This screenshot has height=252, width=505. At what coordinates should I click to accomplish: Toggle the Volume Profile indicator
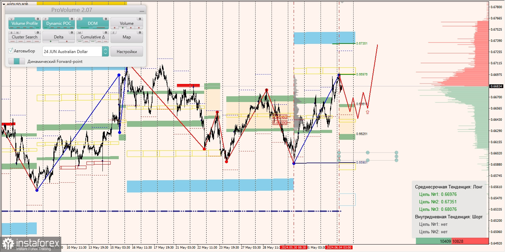click(x=25, y=23)
